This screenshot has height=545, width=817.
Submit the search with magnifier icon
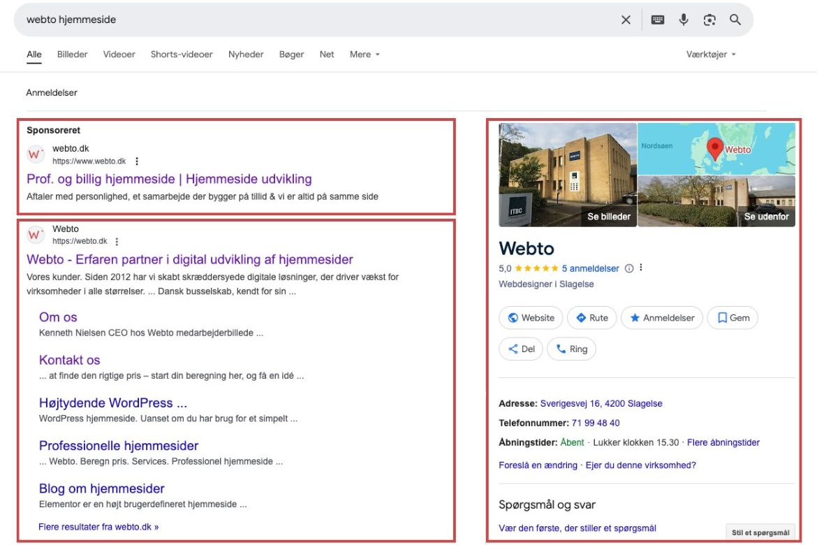pos(735,20)
